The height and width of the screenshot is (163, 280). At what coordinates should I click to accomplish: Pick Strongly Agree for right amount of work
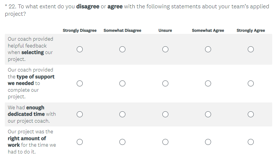(x=251, y=142)
